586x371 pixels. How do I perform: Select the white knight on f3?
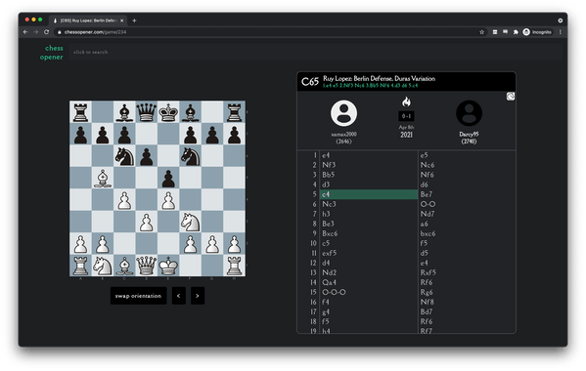point(190,222)
